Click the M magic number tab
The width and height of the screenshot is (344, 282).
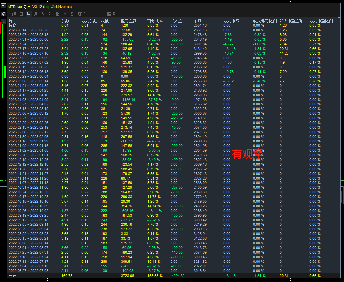click(x=65, y=14)
